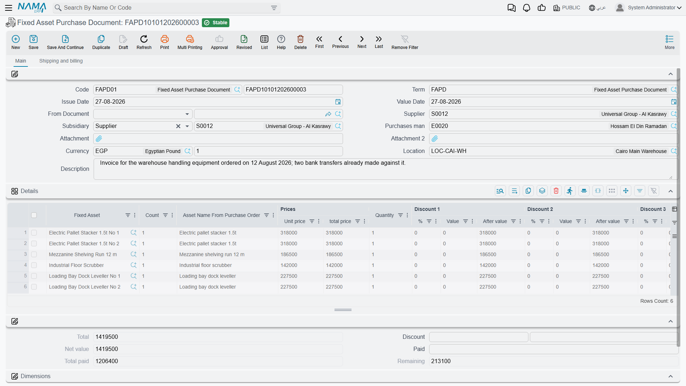This screenshot has height=386, width=686.
Task: Check row 3 Mezzanine Shelving checkbox
Action: coord(34,254)
